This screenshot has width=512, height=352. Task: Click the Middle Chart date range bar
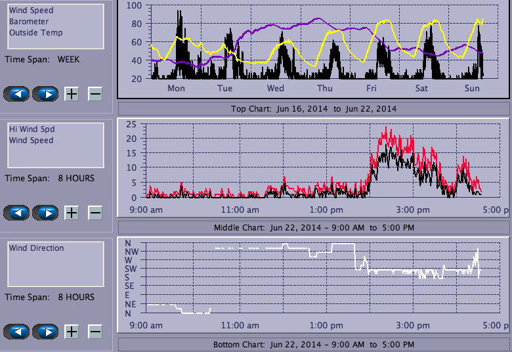click(x=313, y=228)
